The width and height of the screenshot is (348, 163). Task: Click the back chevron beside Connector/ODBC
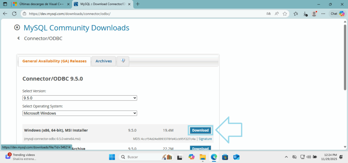tap(19, 38)
